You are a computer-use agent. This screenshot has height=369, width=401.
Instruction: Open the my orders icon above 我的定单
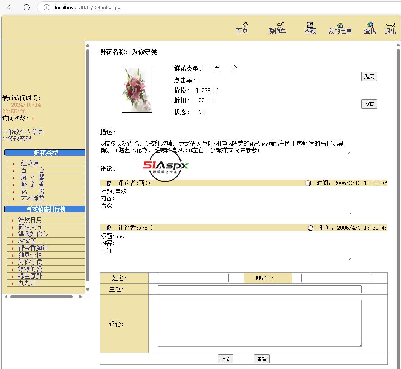pos(340,25)
